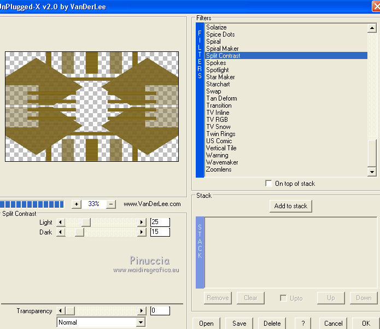Click the filter preview image
The width and height of the screenshot is (380, 329).
[92, 107]
